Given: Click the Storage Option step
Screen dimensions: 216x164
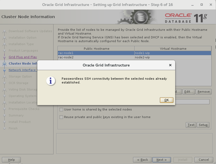Looking at the screenshot, I should coord(20,76).
